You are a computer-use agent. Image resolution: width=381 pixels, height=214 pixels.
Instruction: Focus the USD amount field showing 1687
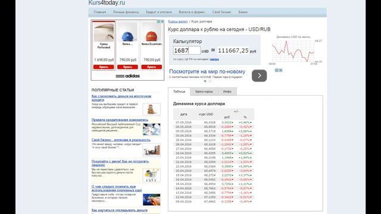(186, 51)
